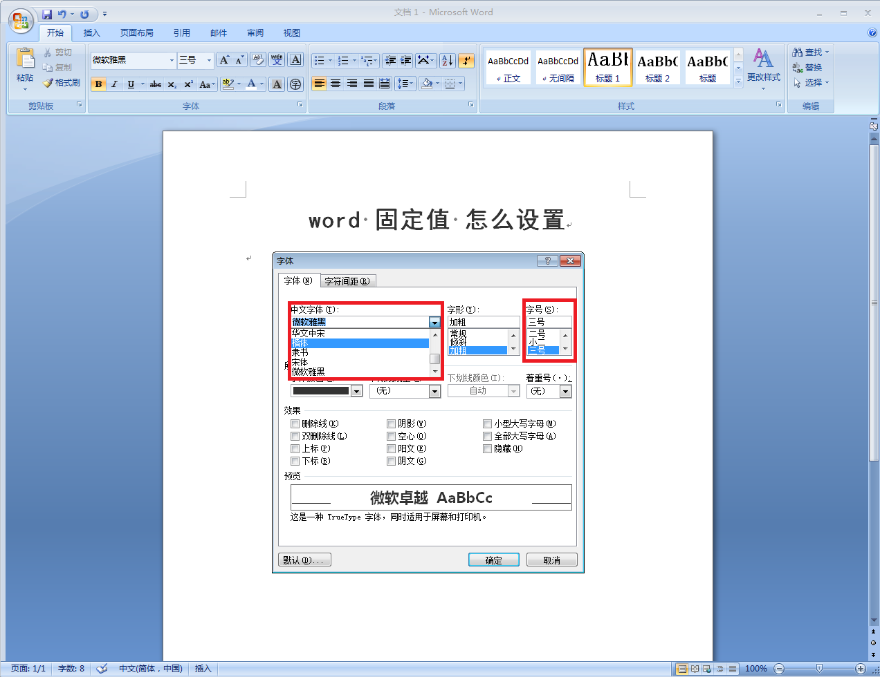Click the Subscript icon
The width and height of the screenshot is (880, 677).
[x=172, y=84]
